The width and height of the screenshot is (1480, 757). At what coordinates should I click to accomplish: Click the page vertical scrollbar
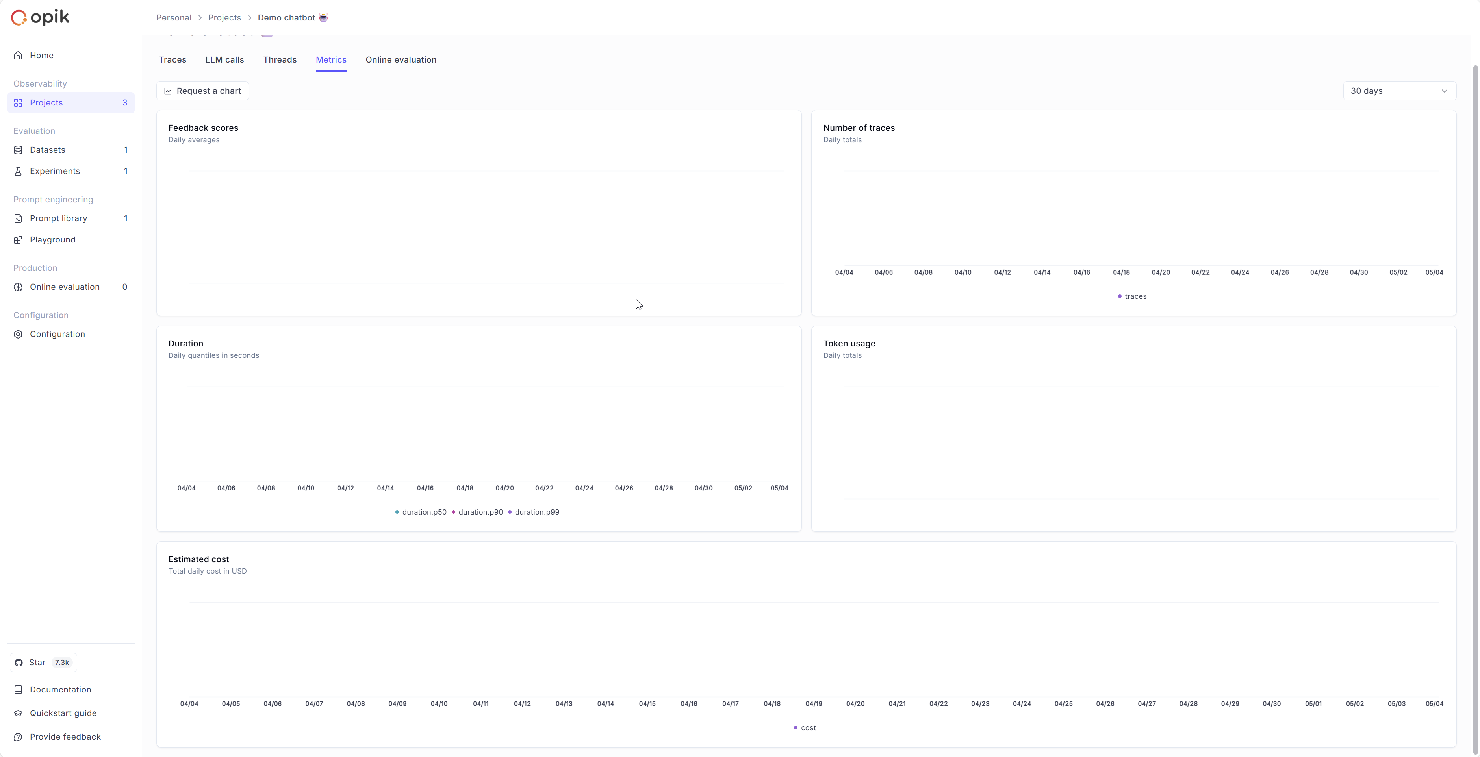[x=1474, y=402]
